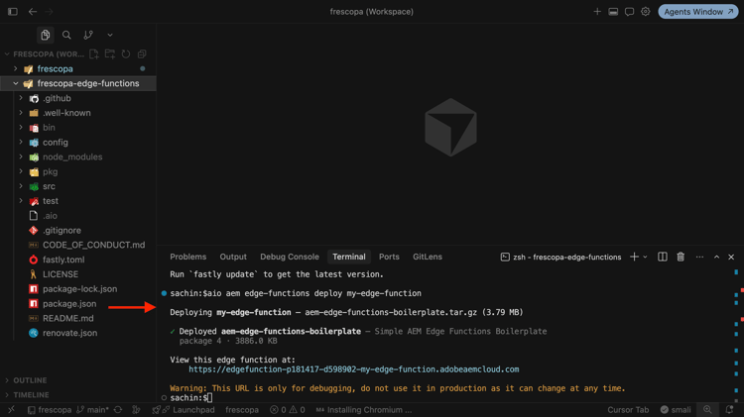
Task: Switch to the GitLens tab
Action: pos(427,257)
